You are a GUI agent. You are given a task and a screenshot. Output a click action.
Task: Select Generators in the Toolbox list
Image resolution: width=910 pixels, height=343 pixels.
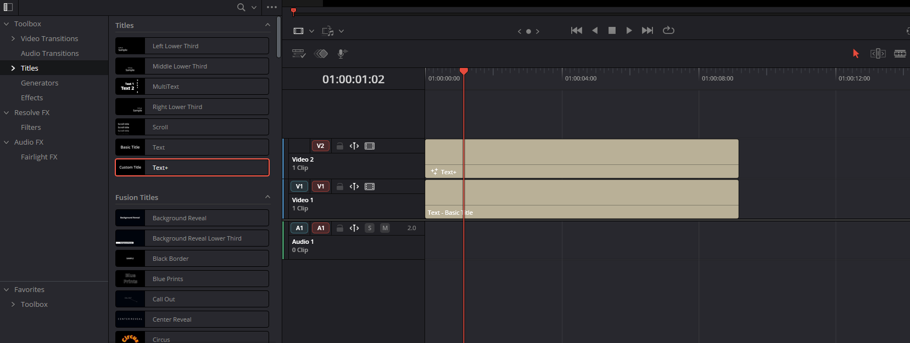[x=40, y=83]
